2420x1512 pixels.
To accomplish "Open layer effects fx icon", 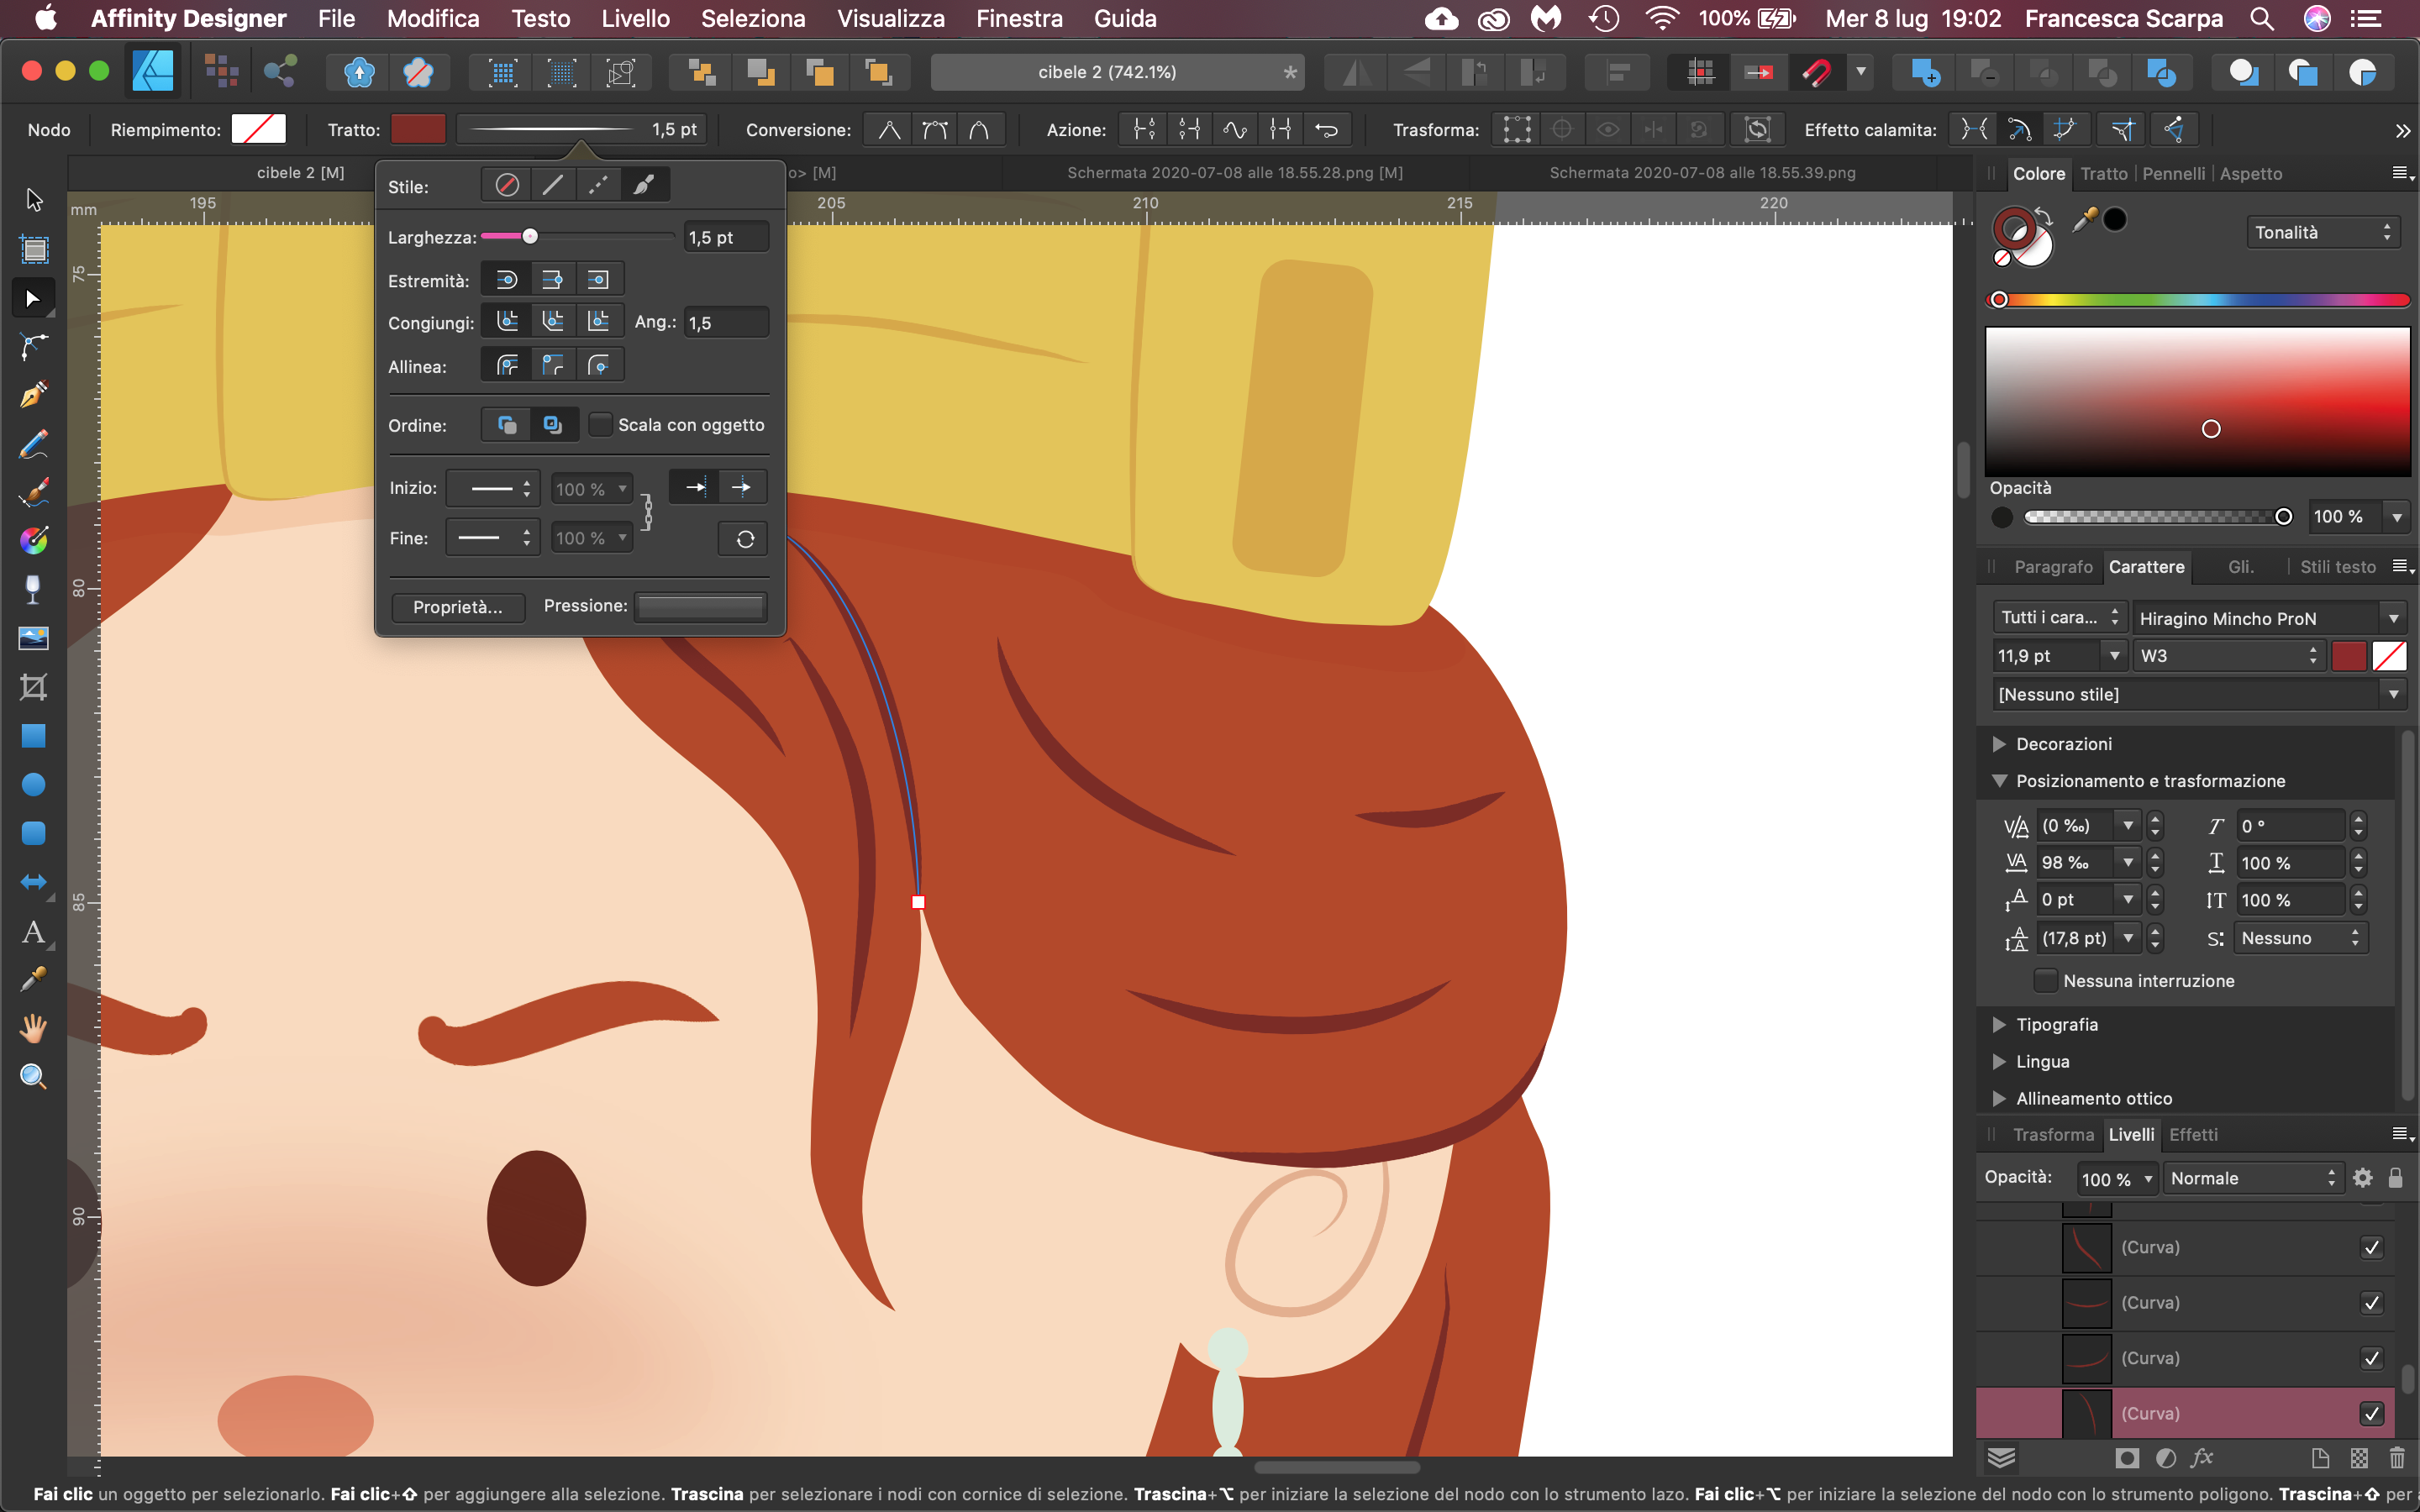I will tap(2202, 1458).
